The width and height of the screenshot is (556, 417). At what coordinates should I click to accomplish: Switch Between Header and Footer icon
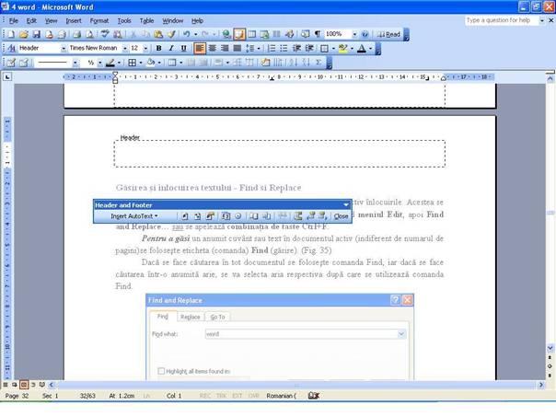[297, 216]
